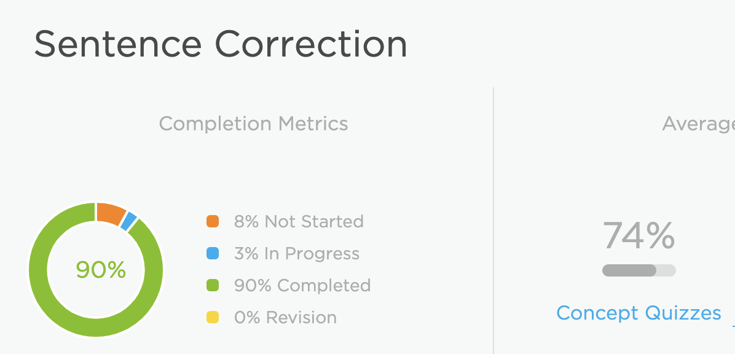This screenshot has height=354, width=735.
Task: Select the orange segment of the donut chart
Action: pos(111,213)
